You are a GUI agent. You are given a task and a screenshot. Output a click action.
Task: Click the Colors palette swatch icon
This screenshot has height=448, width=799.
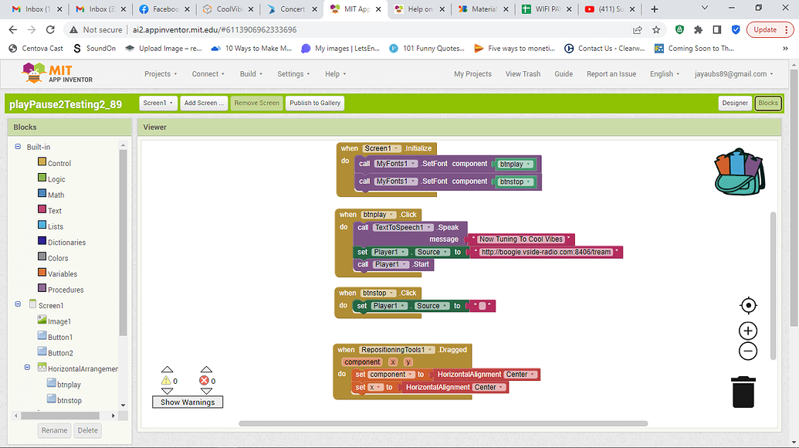42,257
